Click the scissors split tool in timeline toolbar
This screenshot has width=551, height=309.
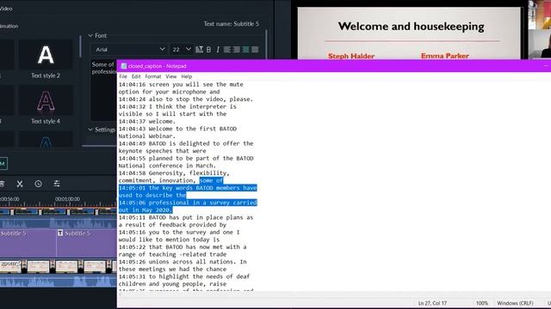tap(20, 184)
